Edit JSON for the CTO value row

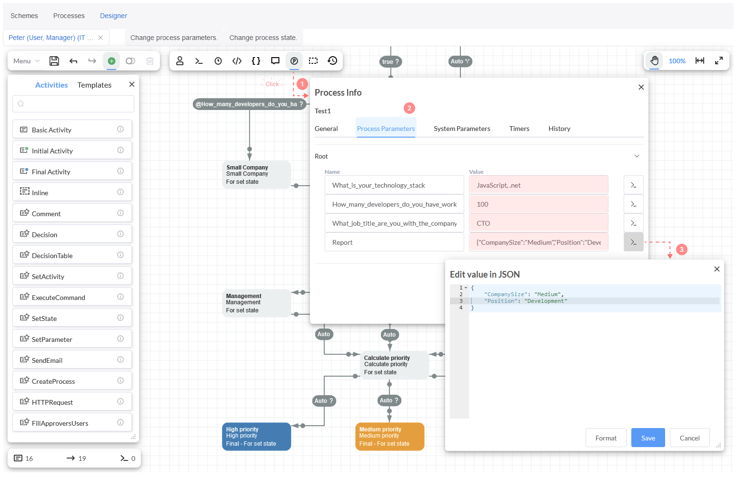(x=634, y=223)
